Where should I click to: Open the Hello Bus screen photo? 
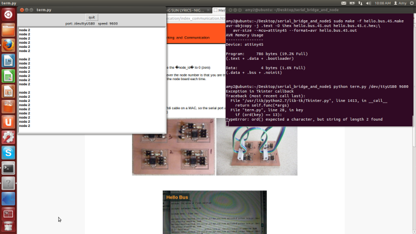215,212
